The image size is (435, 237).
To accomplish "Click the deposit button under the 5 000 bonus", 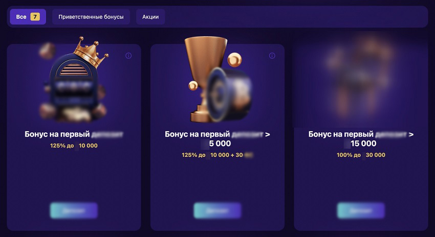I will [217, 211].
